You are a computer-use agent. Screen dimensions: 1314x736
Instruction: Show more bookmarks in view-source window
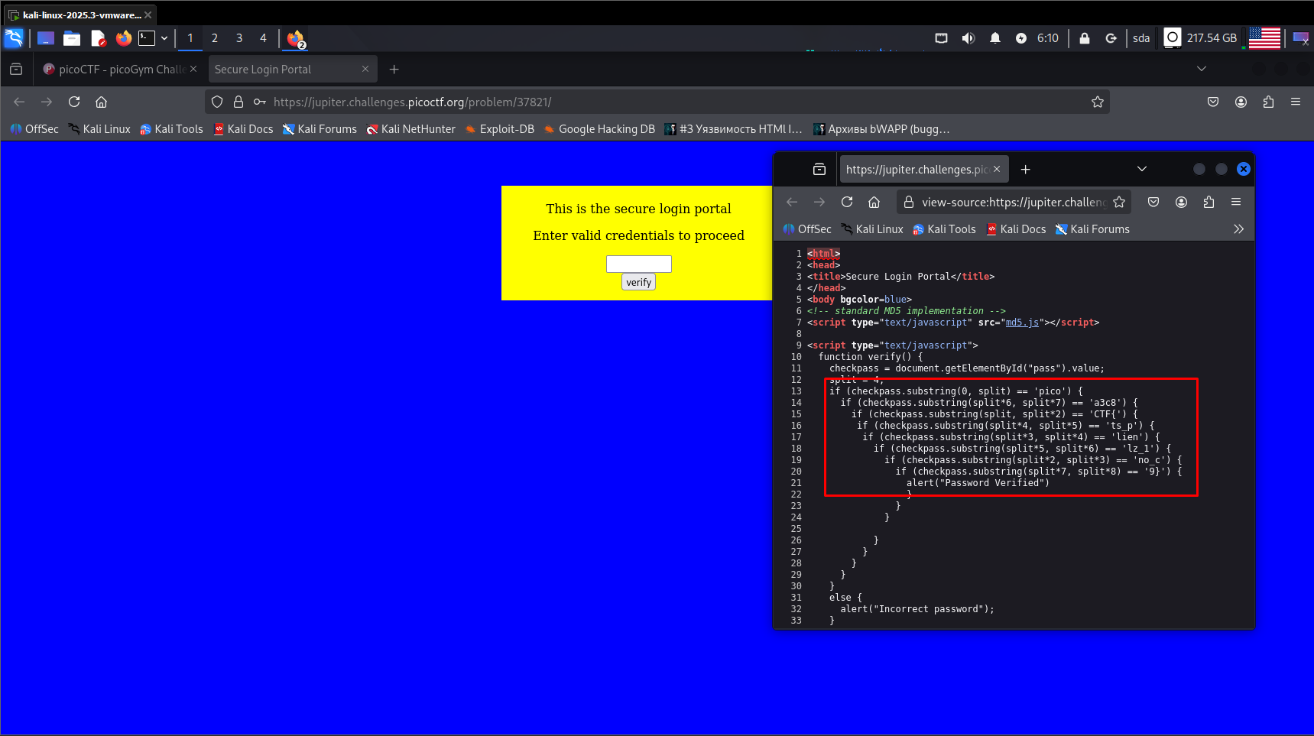pos(1238,229)
